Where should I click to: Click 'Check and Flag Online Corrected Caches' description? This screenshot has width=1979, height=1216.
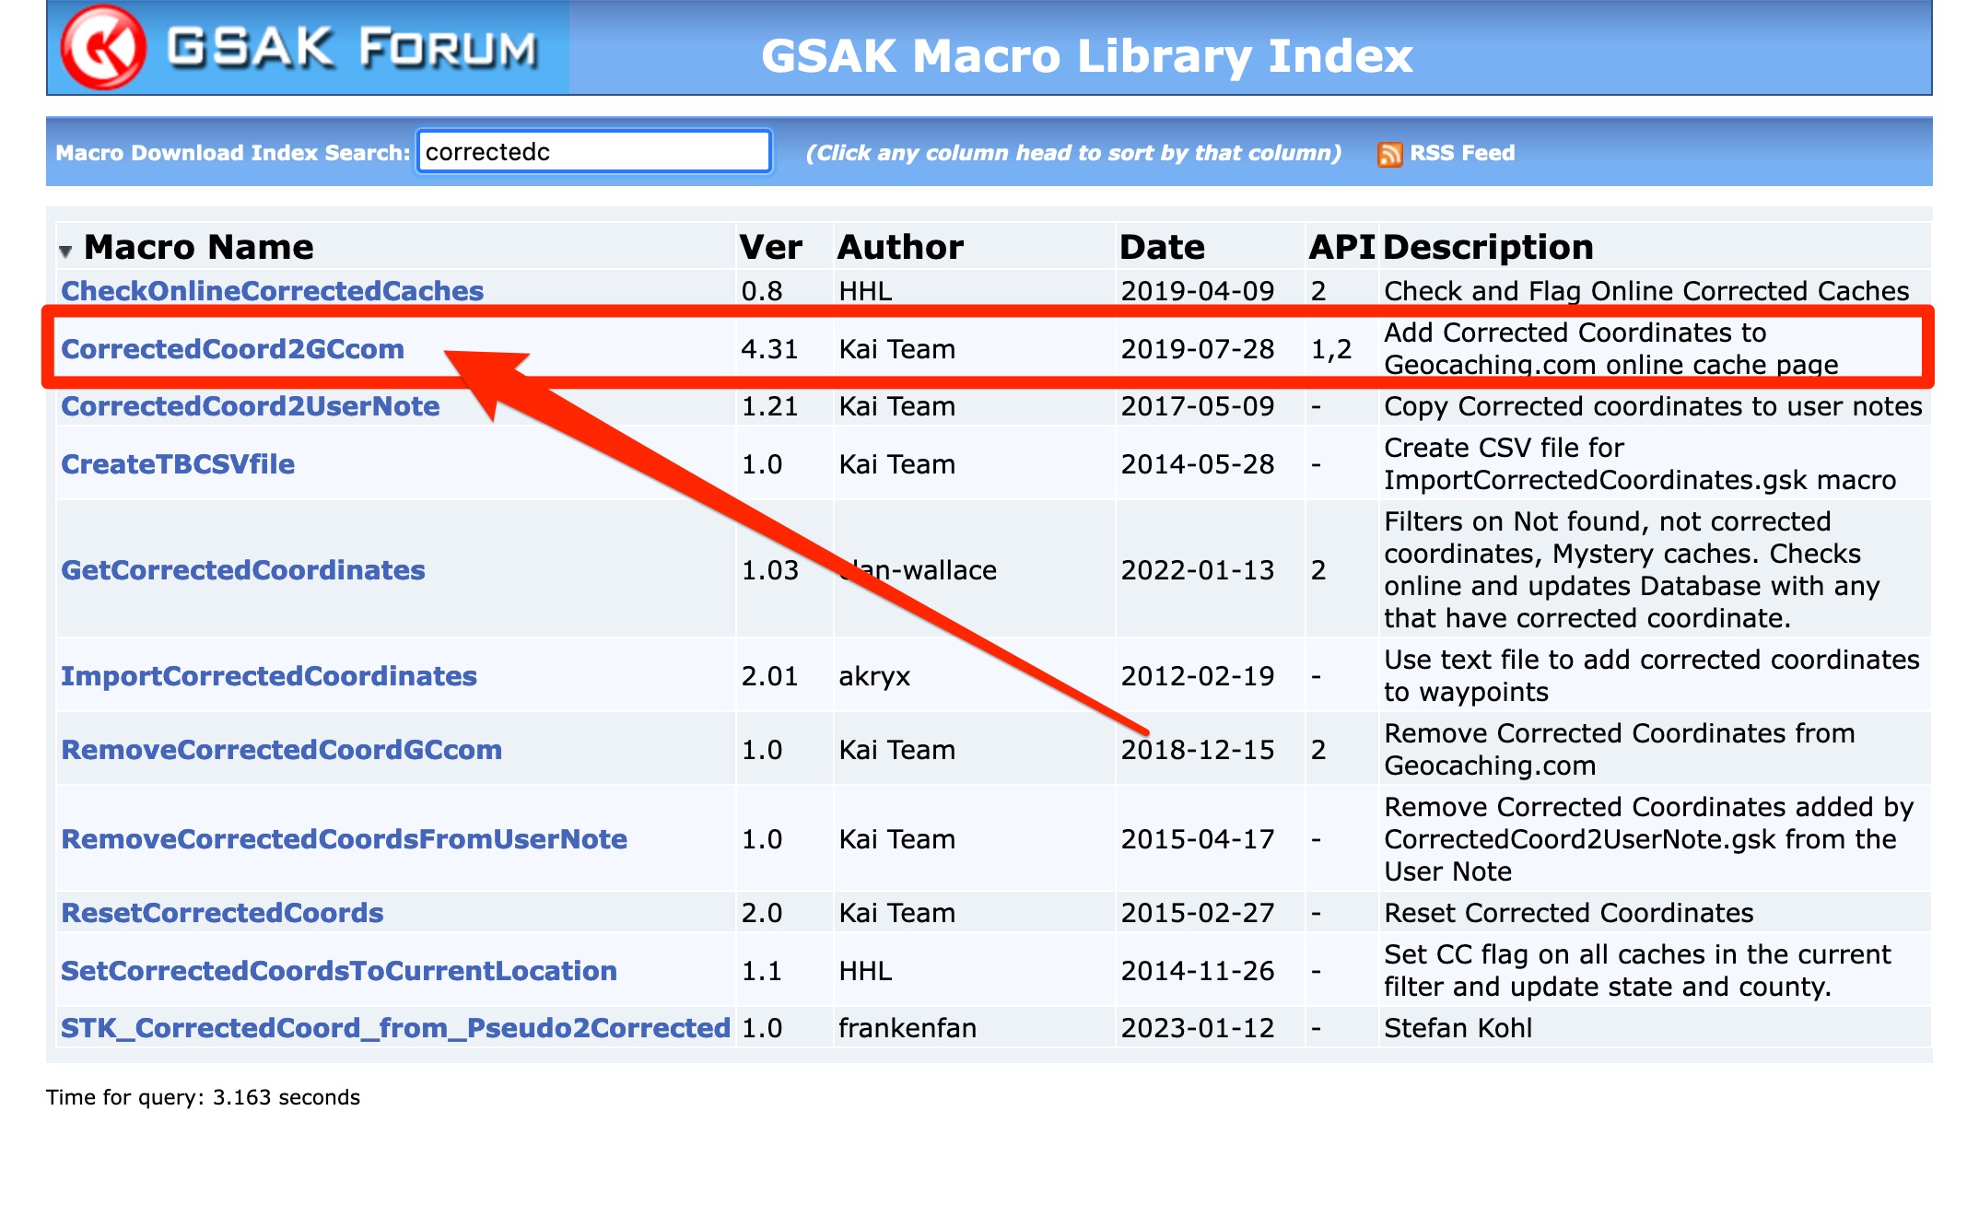click(1646, 291)
